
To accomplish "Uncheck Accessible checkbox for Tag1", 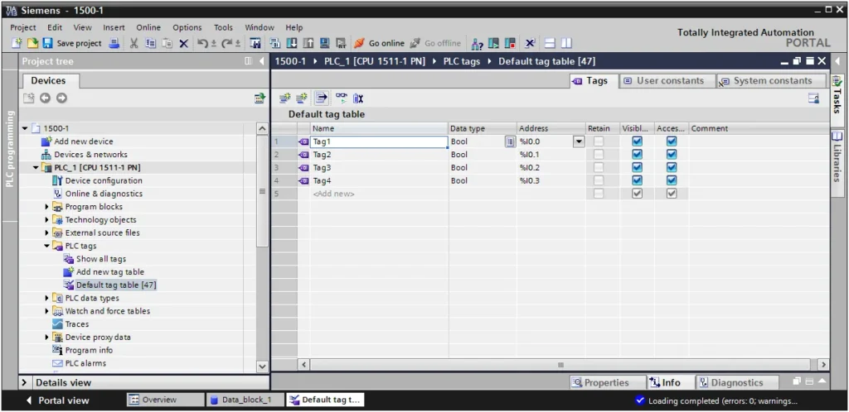I will 672,141.
